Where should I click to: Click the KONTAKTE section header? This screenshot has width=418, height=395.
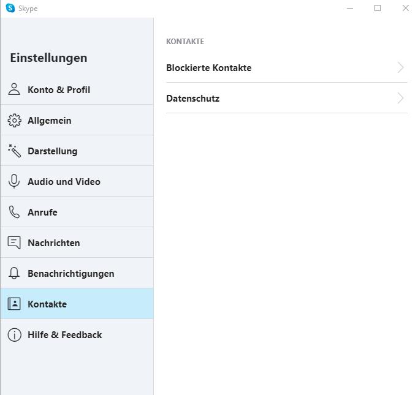[185, 42]
